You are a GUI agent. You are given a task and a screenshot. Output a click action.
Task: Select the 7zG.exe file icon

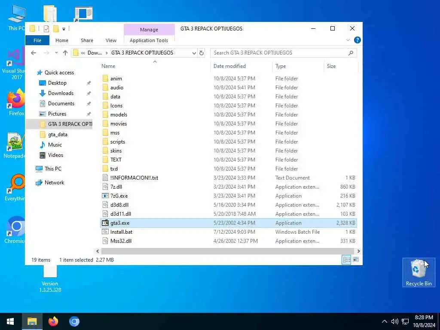point(105,196)
